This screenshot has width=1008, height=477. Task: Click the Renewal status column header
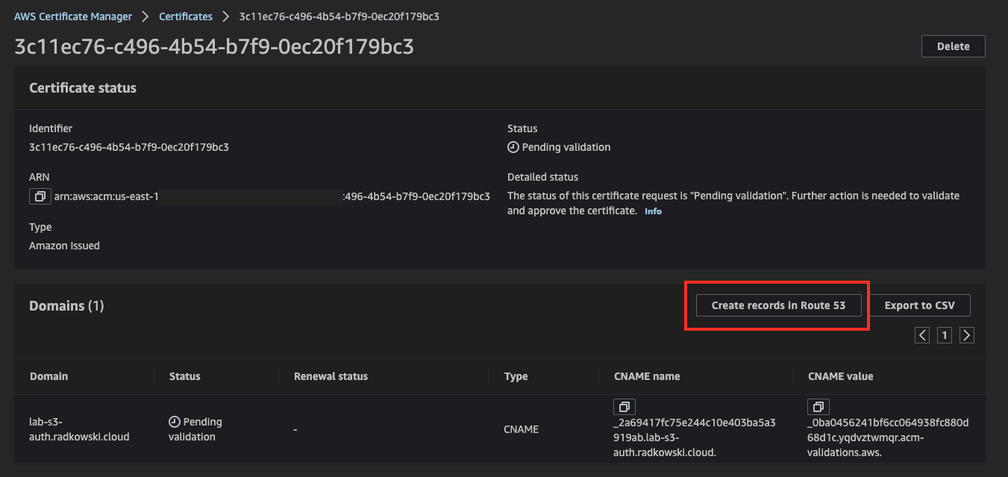(331, 376)
